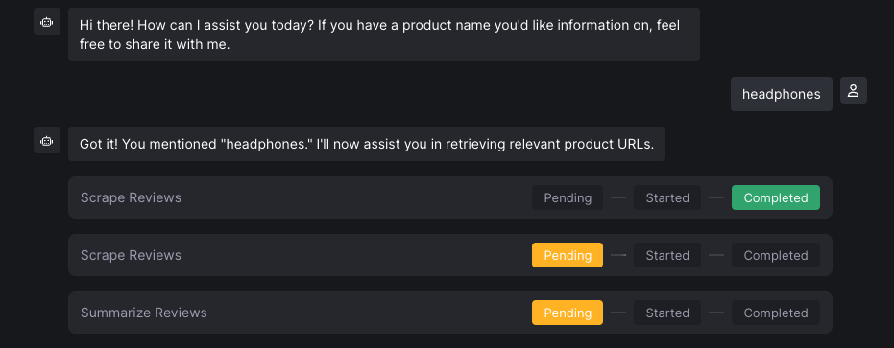Click the Summarize Reviews task label
The image size is (894, 348).
pos(144,313)
